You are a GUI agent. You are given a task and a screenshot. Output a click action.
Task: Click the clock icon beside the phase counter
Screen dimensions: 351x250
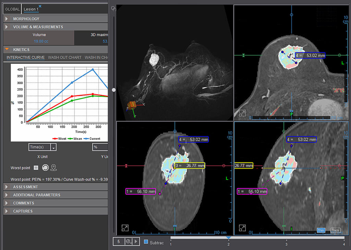coord(128,241)
